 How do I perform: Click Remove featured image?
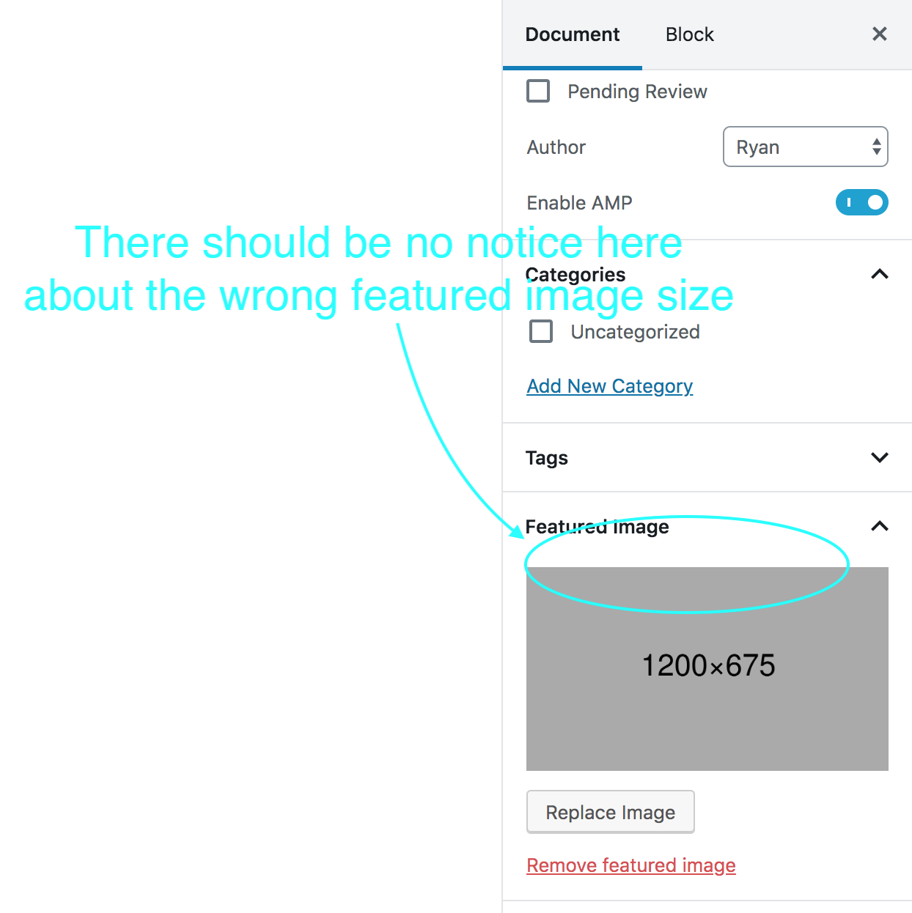(x=630, y=865)
